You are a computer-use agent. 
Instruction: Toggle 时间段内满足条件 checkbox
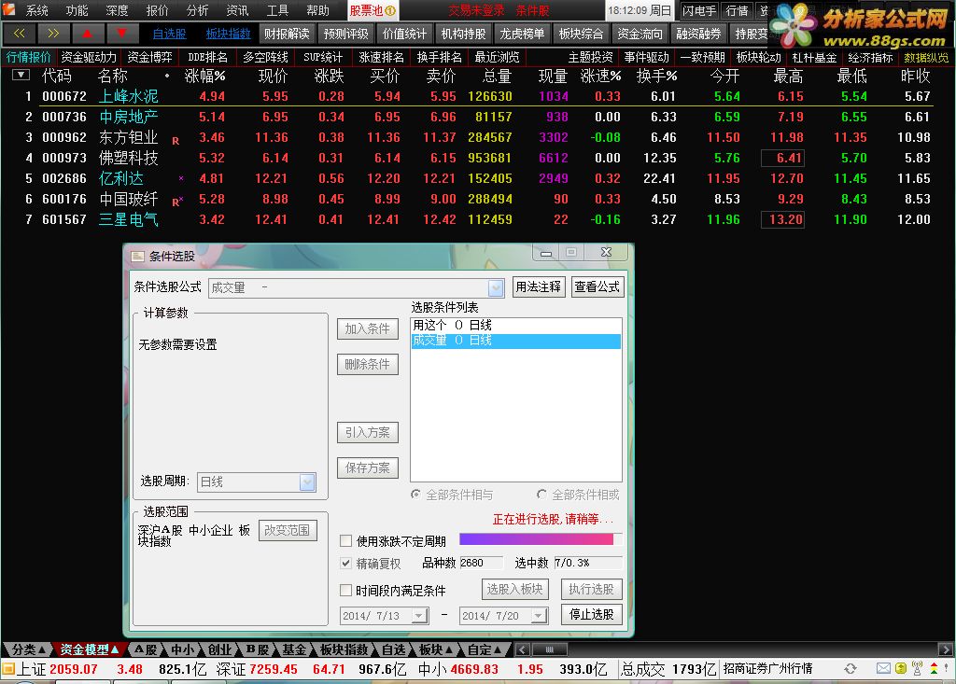coord(345,590)
